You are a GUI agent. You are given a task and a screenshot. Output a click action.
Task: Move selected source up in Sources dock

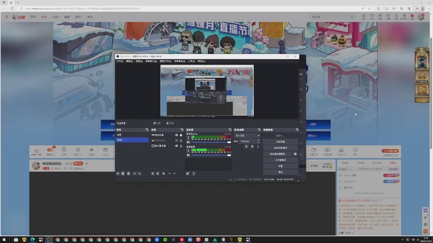(169, 173)
